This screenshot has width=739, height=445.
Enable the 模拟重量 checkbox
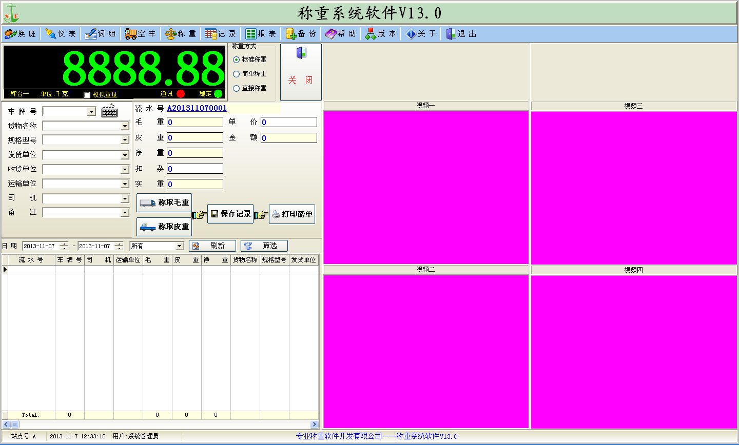tap(87, 95)
